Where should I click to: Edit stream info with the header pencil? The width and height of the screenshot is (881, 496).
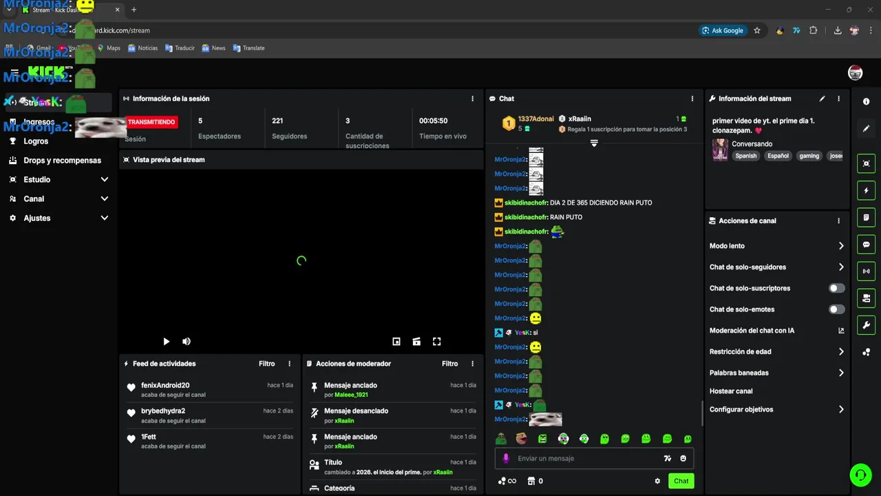coord(822,99)
